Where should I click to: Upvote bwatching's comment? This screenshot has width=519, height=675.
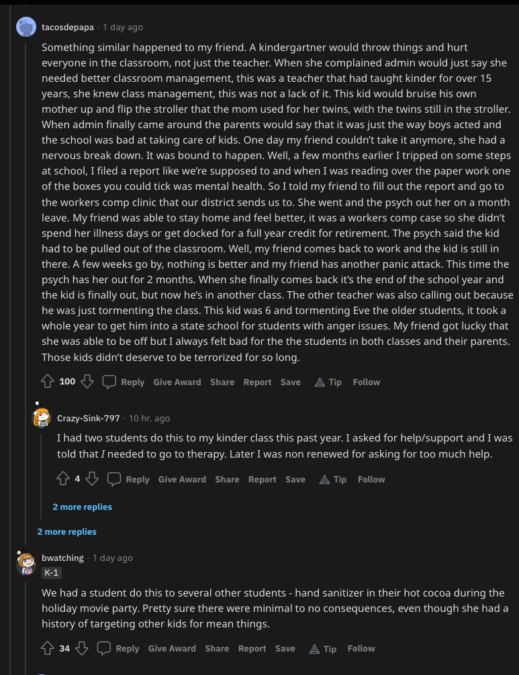click(x=48, y=648)
